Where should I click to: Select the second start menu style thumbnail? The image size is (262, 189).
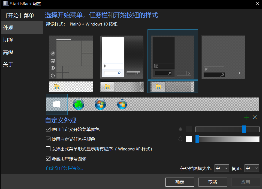(x=122, y=57)
